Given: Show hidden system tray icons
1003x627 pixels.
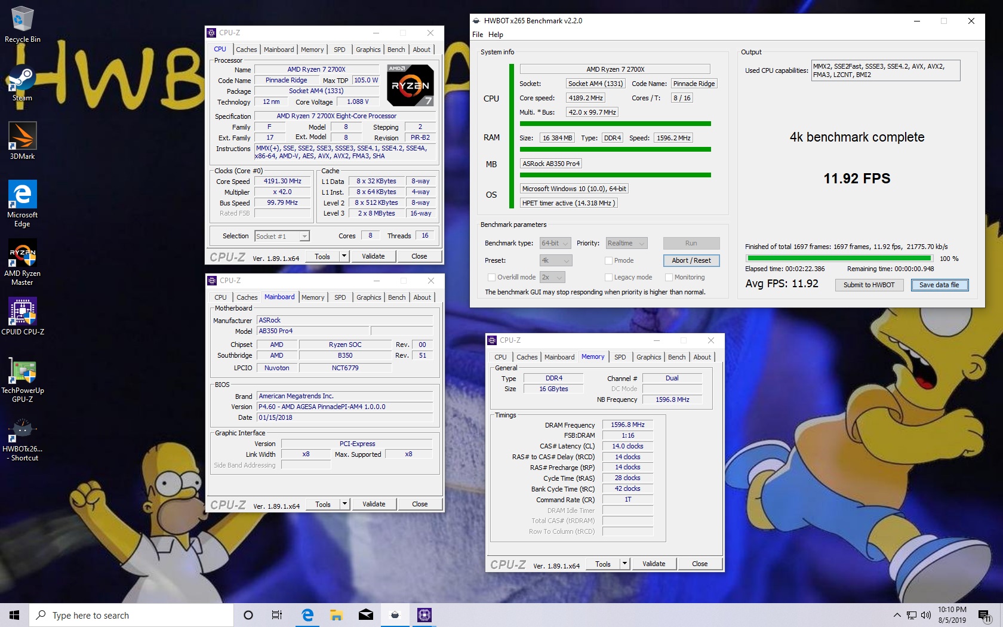Looking at the screenshot, I should tap(897, 615).
